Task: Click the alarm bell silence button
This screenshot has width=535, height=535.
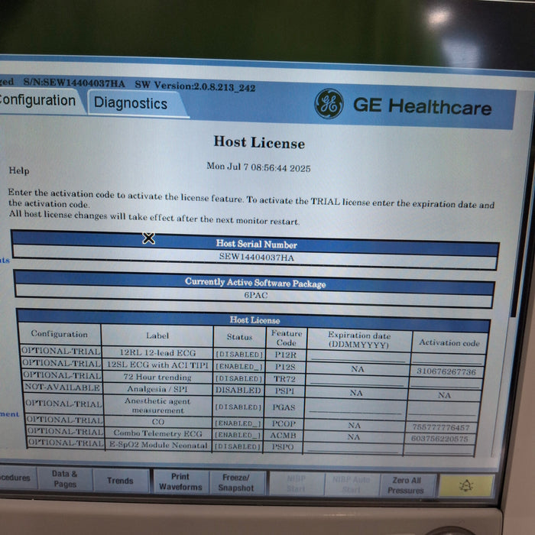Action: [466, 485]
